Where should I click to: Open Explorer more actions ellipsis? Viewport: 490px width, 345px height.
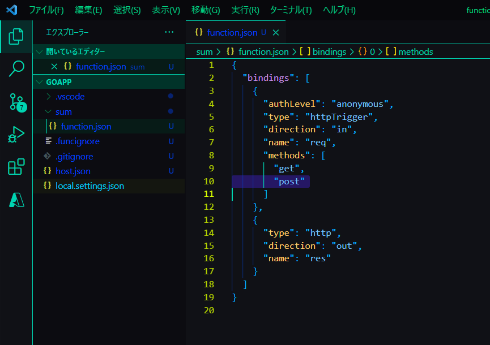point(169,32)
